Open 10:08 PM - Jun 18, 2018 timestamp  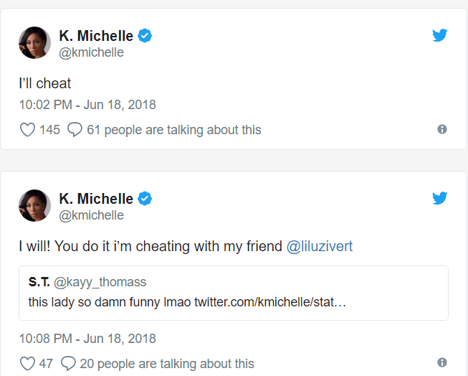click(87, 339)
